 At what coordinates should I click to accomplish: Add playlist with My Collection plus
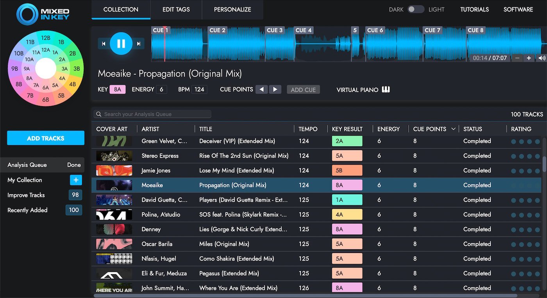(76, 180)
